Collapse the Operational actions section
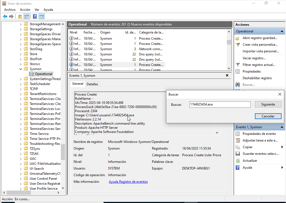 (282, 31)
